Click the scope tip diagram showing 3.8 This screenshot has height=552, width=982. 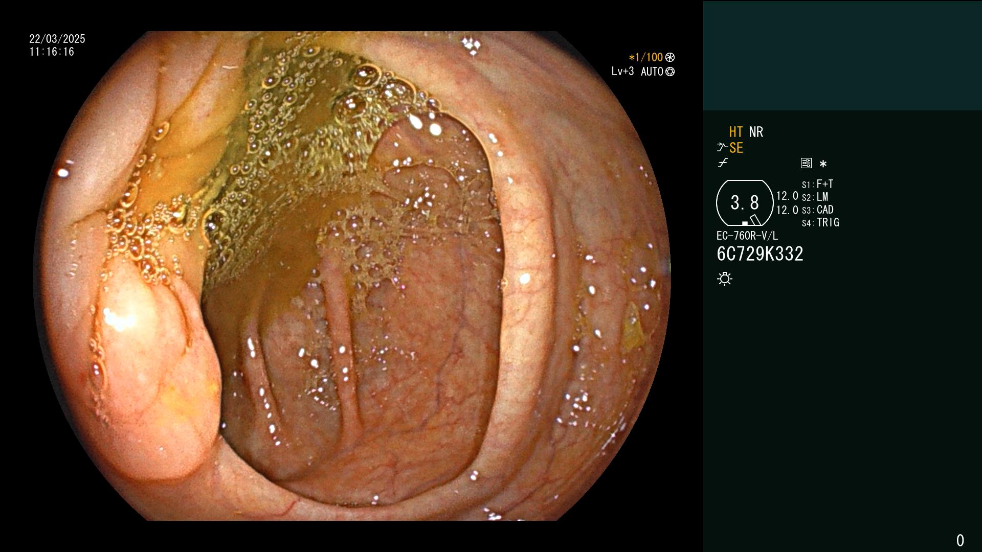745,203
